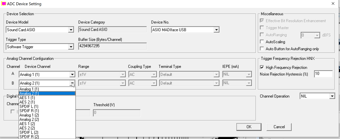Toggle High Frequency Rejection checkbox

[x=262, y=67]
